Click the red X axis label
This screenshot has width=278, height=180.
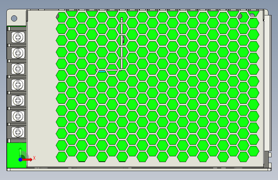[x=34, y=158]
